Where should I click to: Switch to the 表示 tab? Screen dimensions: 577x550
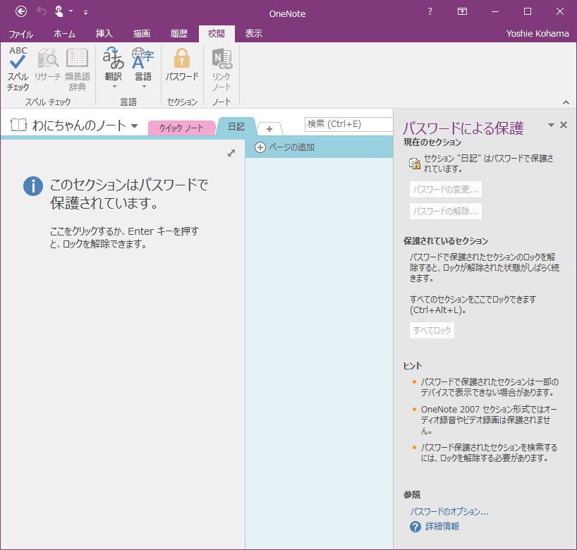pos(253,34)
